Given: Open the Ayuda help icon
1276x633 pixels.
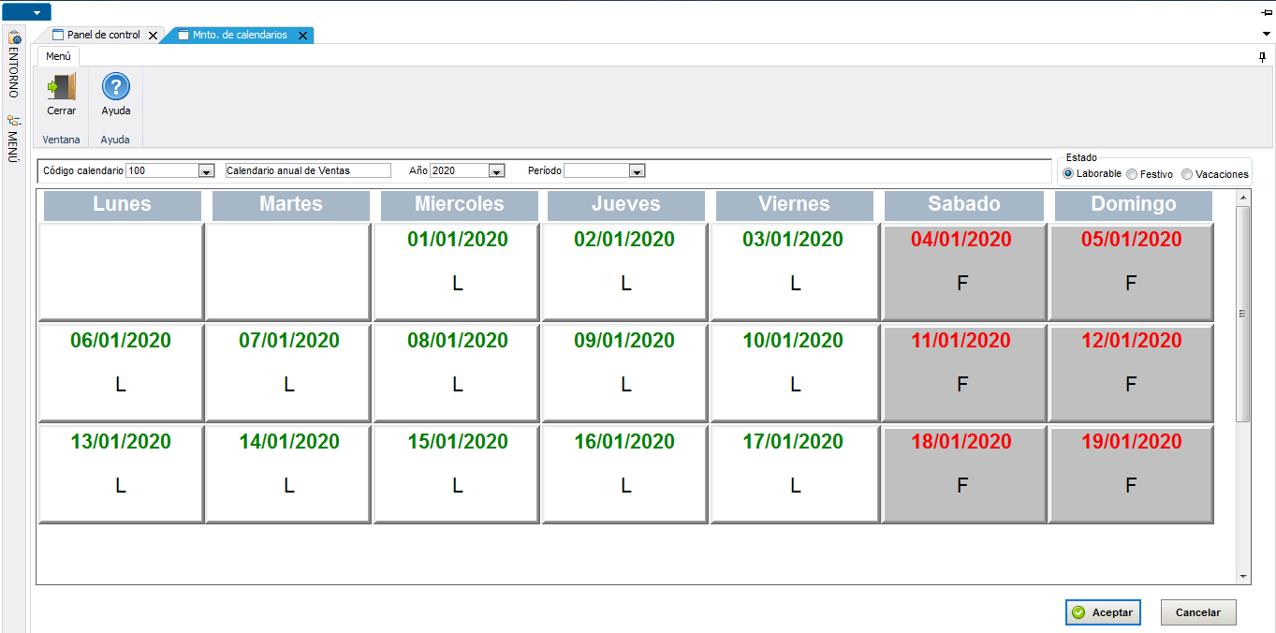Looking at the screenshot, I should click(x=115, y=87).
